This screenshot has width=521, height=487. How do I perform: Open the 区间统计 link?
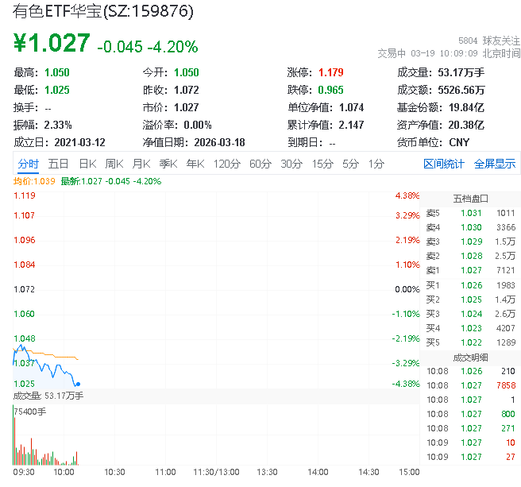click(x=444, y=164)
